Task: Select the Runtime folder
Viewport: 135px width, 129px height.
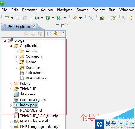Action: [x=33, y=67]
